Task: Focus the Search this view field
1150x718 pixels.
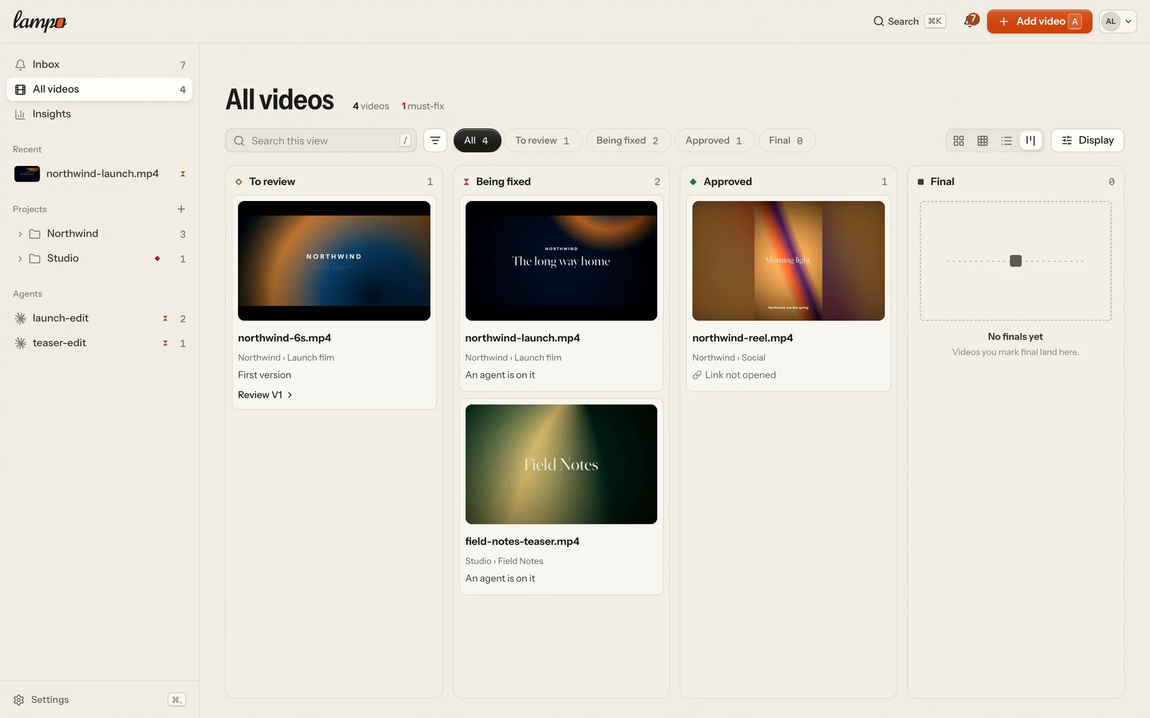Action: [x=321, y=141]
